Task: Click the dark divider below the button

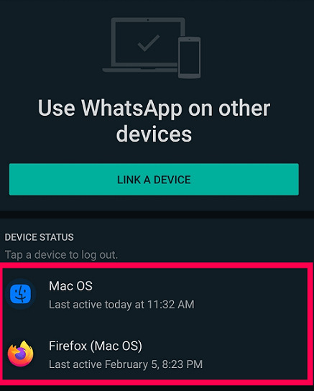Action: (157, 214)
